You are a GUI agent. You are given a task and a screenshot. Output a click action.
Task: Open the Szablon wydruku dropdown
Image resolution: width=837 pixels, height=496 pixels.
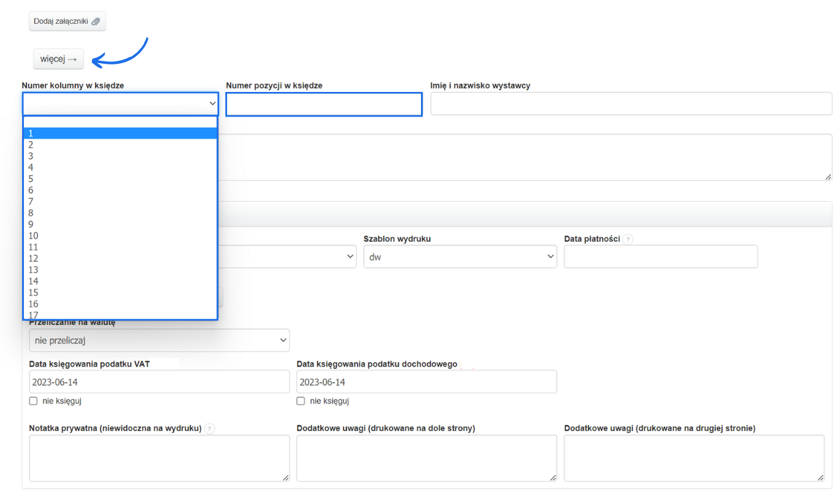460,257
